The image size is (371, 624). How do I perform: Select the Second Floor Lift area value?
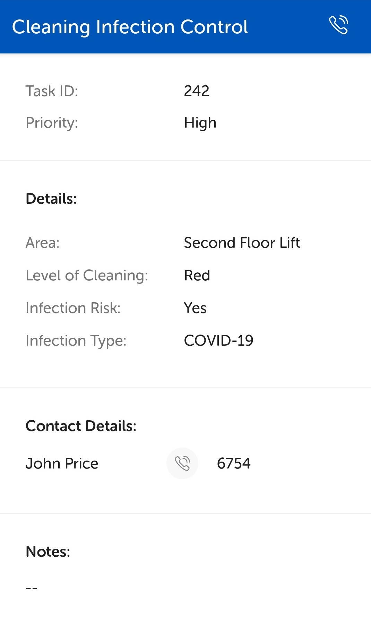click(242, 243)
